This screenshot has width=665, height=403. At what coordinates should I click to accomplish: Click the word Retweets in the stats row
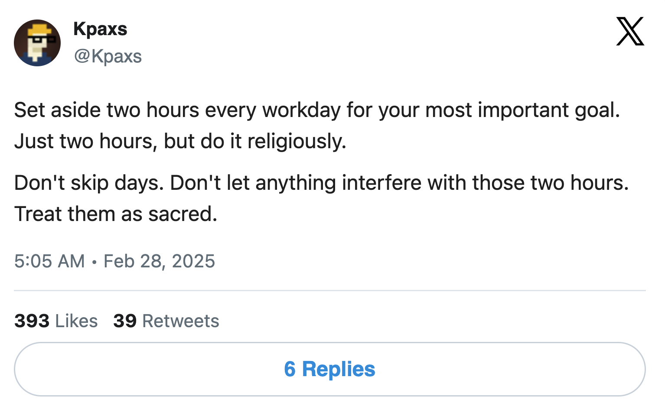tap(181, 321)
